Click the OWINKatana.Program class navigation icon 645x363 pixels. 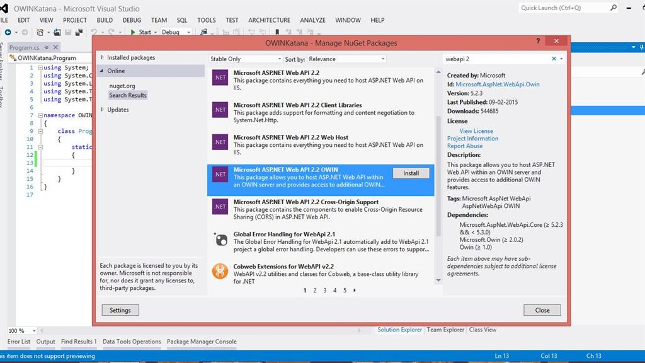click(x=13, y=58)
